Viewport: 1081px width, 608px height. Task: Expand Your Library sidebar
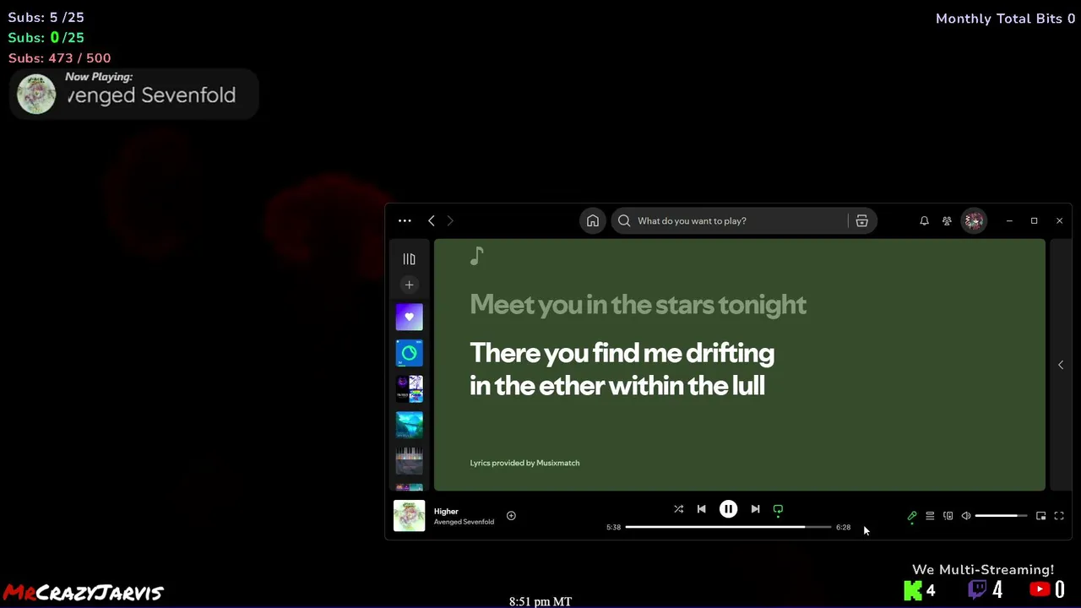point(409,259)
